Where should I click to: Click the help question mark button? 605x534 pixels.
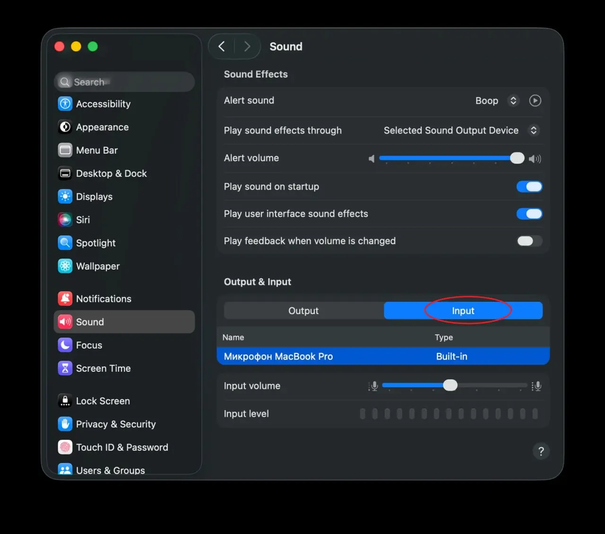point(541,451)
